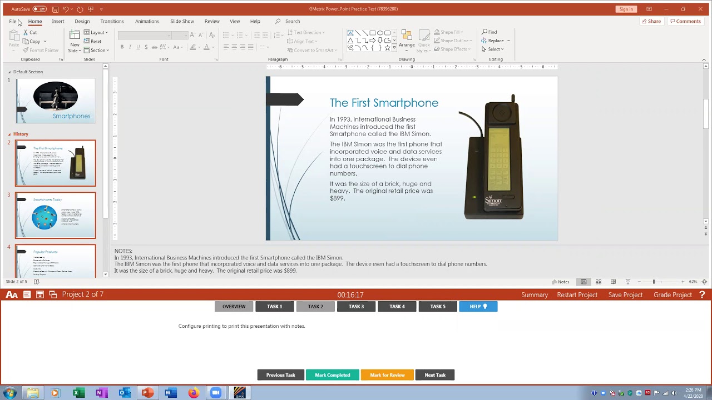Click Mark Completed
The image size is (712, 400).
coord(332,375)
